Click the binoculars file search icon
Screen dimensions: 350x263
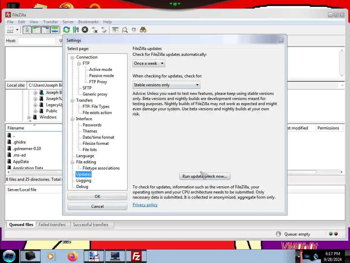click(143, 30)
